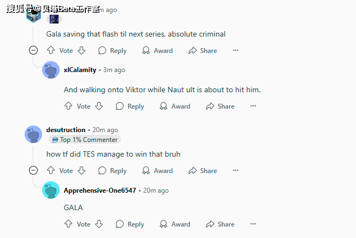Screen dimensions: 356x238
Task: Collapse the Gala saving flash comment thread
Action: [x=33, y=50]
